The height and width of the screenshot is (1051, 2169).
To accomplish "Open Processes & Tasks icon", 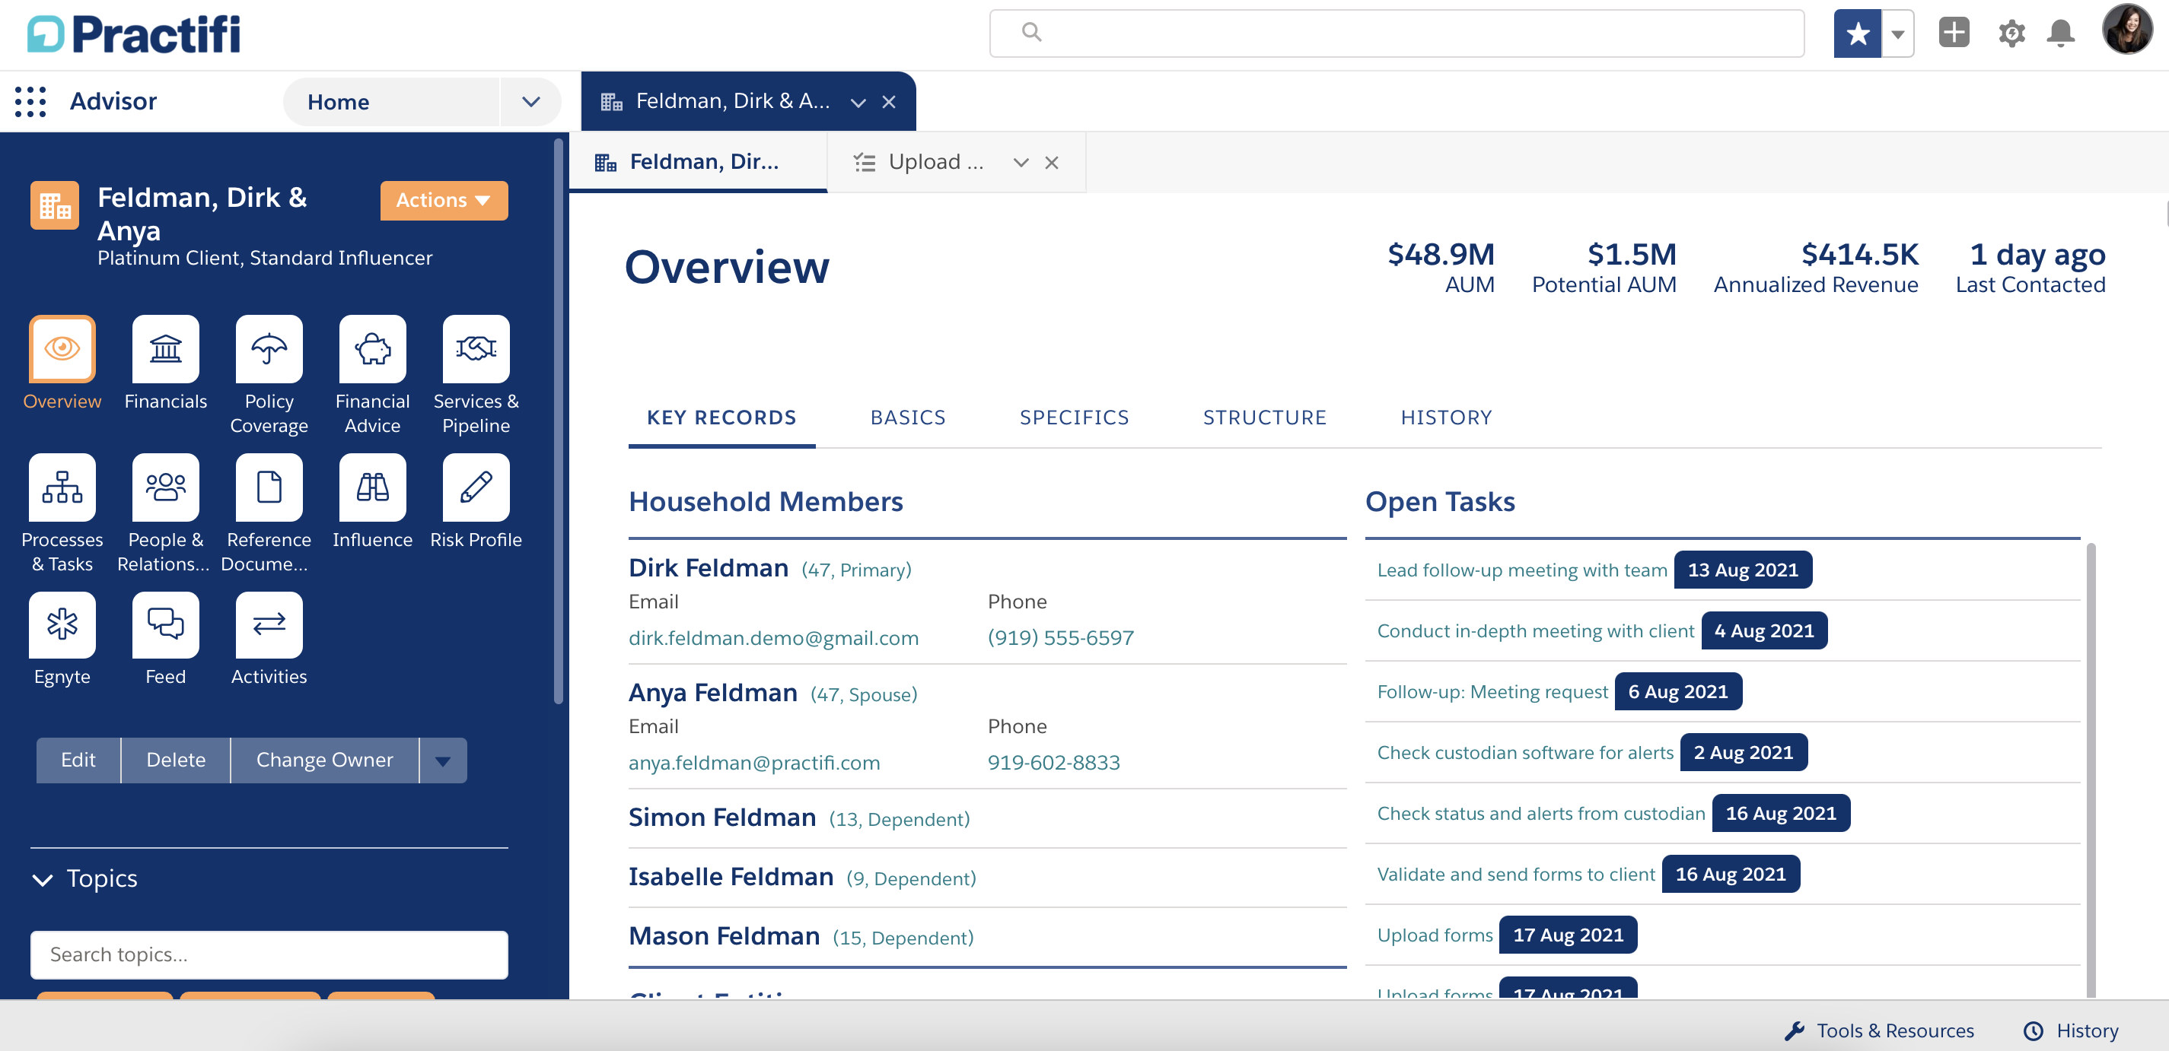I will (62, 487).
